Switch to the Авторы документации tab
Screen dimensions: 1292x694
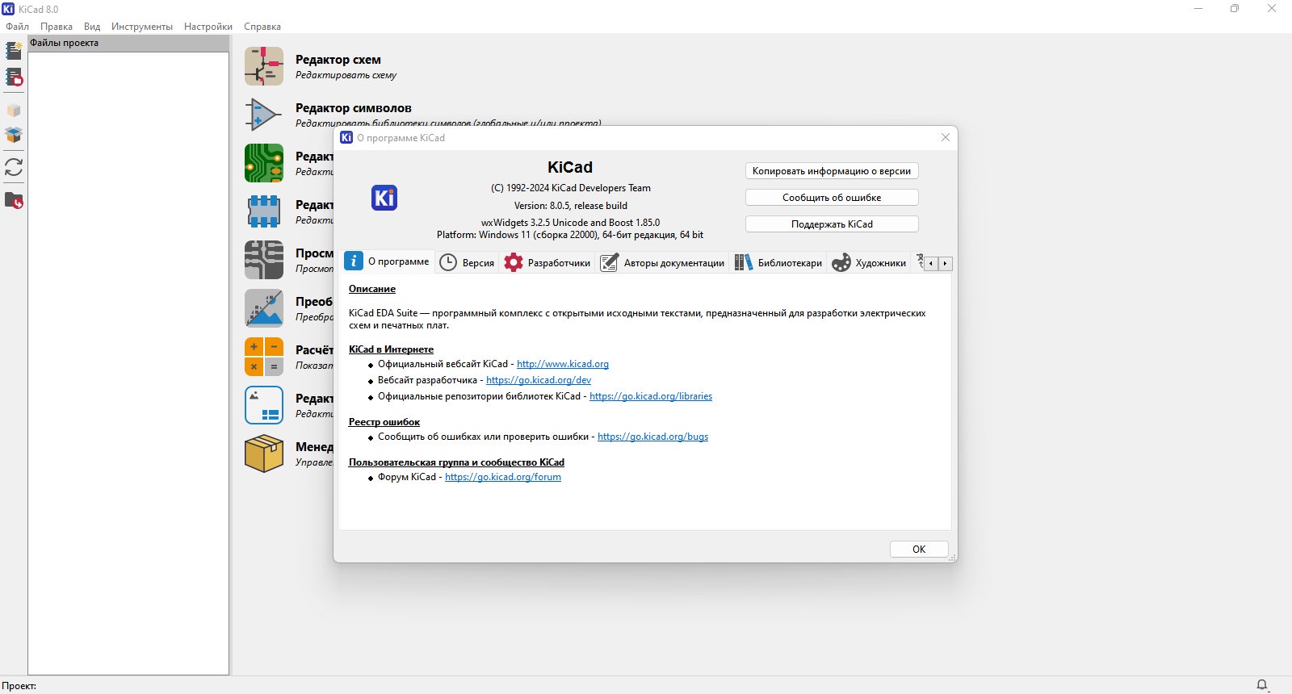pos(662,263)
